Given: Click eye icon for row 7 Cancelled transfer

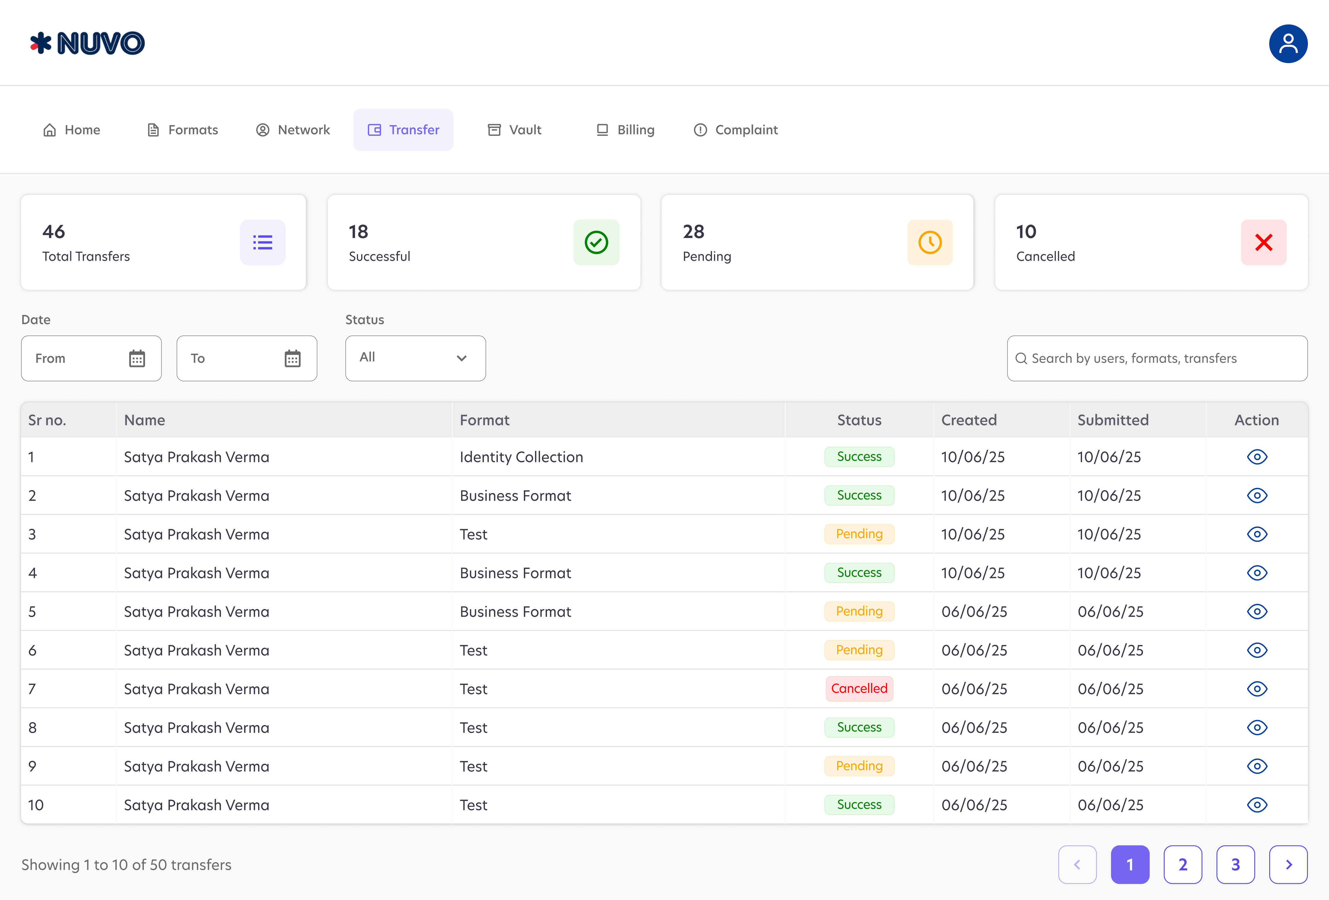Looking at the screenshot, I should 1257,689.
